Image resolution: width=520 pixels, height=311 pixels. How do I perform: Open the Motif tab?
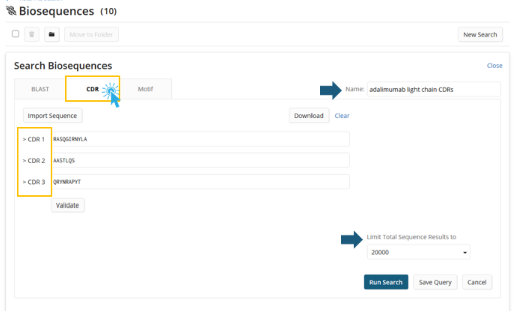click(145, 89)
